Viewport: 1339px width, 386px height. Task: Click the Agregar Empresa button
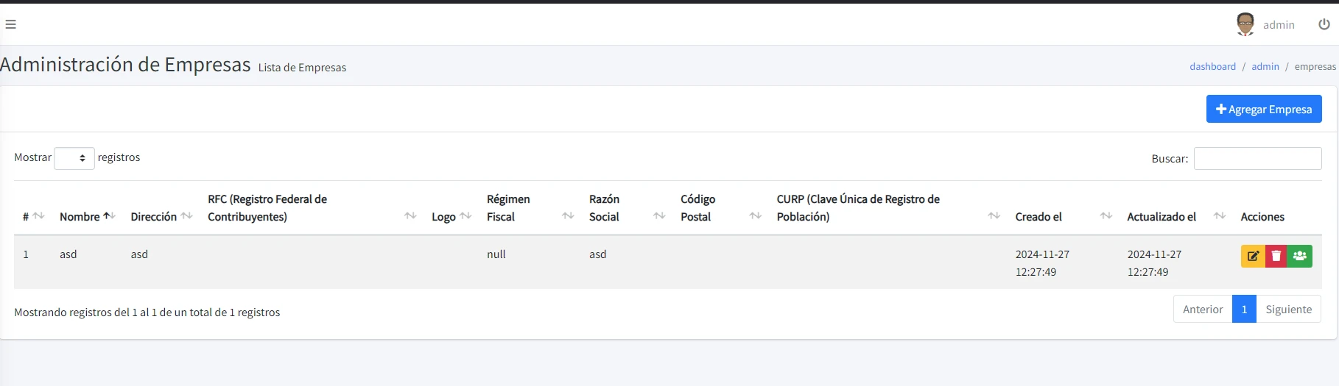click(1264, 109)
